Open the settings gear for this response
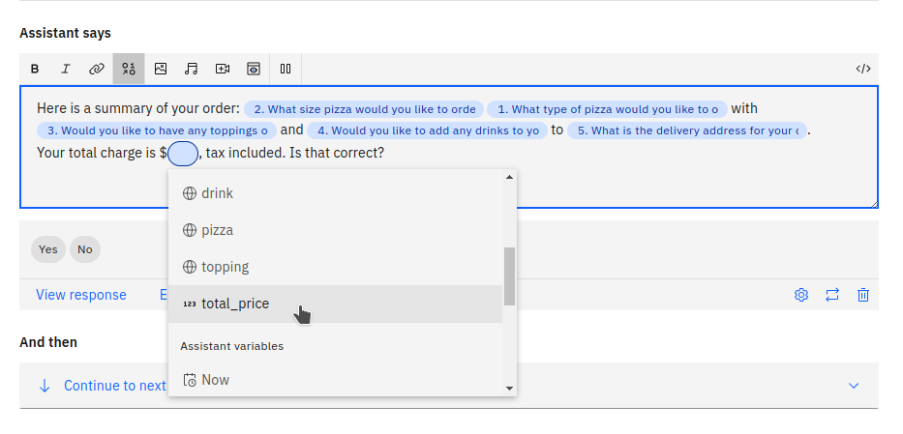 801,295
